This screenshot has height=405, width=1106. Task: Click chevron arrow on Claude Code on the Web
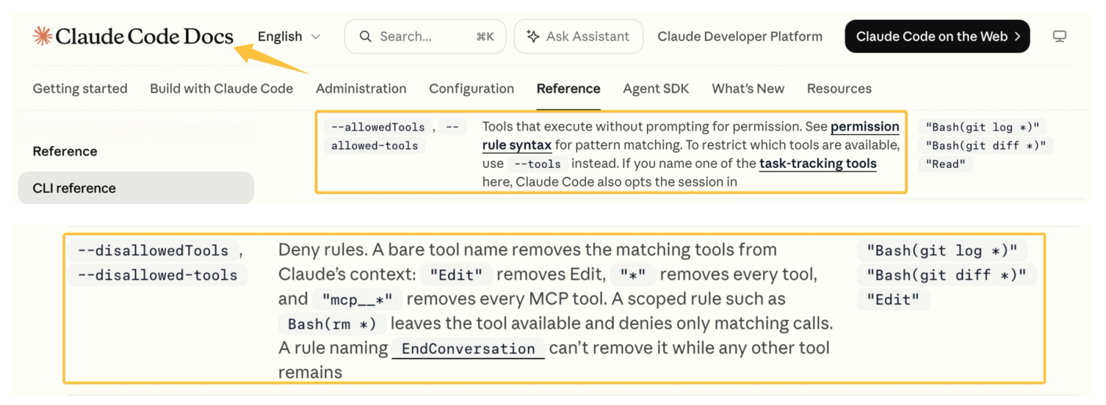[1017, 37]
